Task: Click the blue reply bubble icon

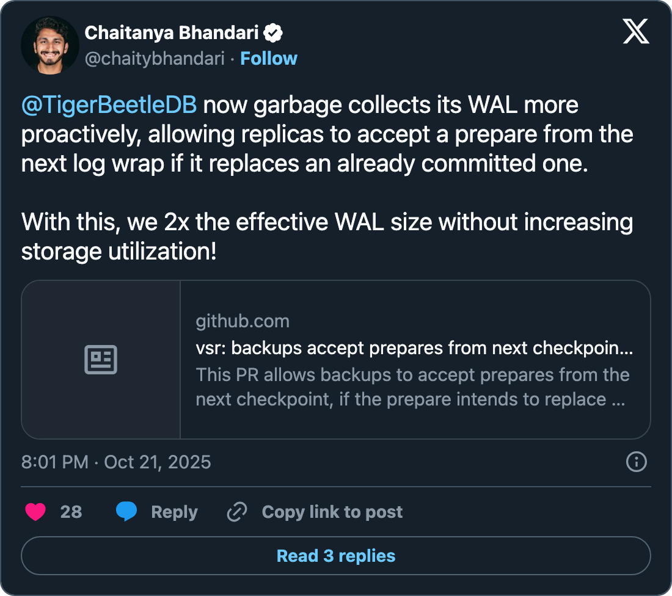Action: [126, 512]
